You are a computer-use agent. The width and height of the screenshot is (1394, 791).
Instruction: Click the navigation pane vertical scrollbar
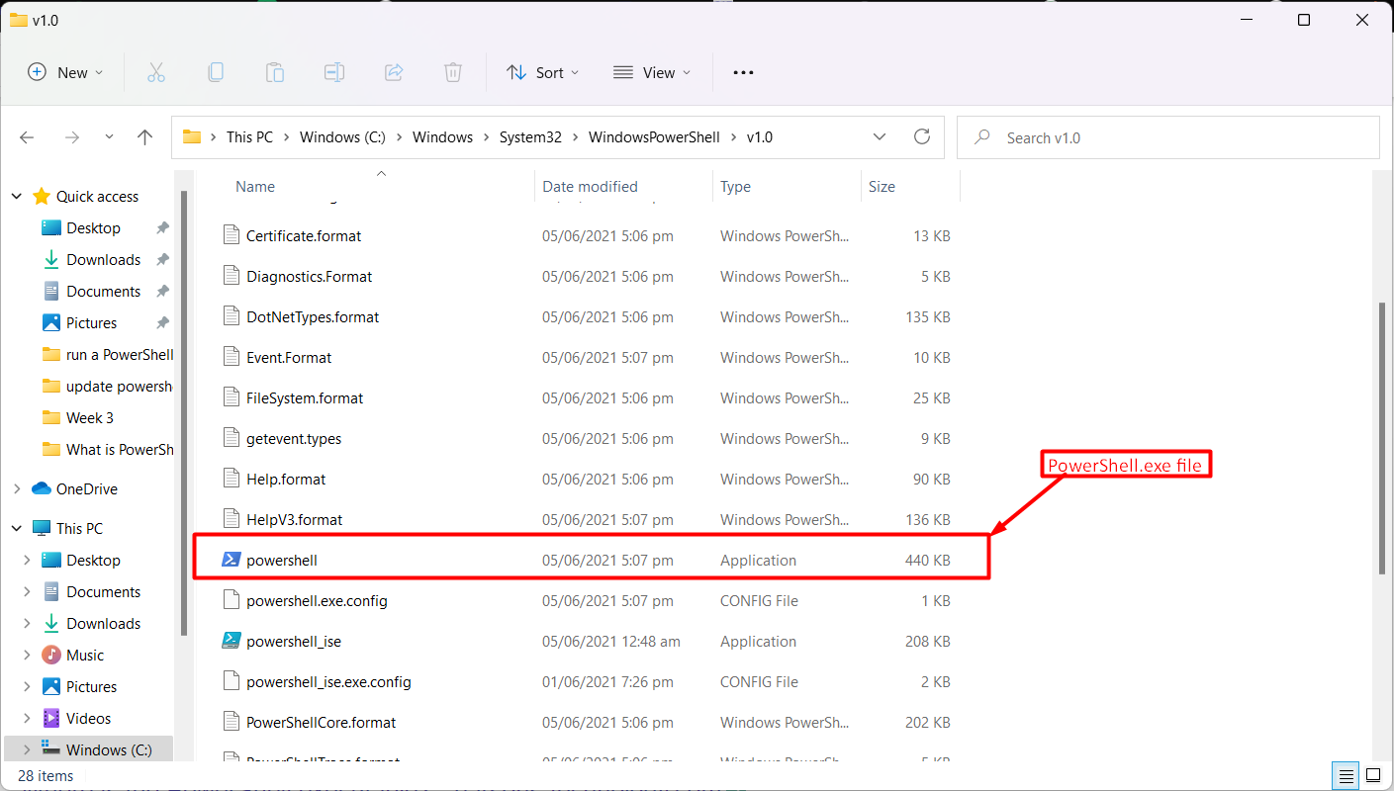point(184,412)
